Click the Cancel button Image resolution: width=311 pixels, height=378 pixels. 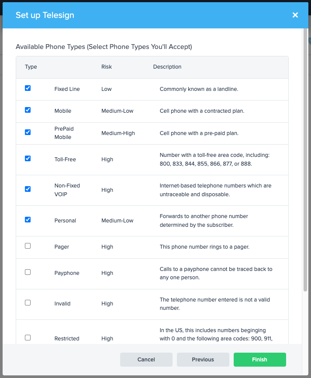[x=146, y=360]
